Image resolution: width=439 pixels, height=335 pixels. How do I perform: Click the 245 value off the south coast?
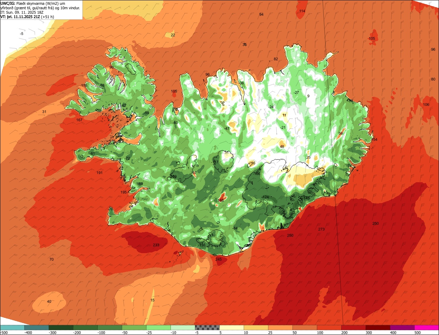(x=218, y=259)
